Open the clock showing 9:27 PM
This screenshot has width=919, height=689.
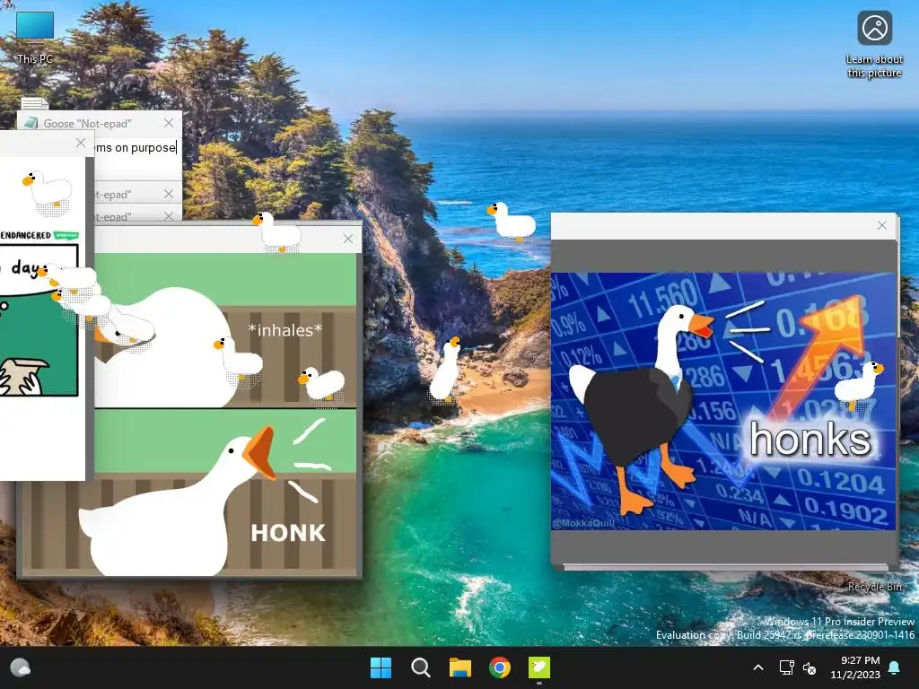[x=855, y=667]
